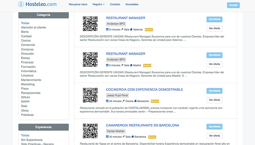Click calendar icon next to 9 minutos

107,65
